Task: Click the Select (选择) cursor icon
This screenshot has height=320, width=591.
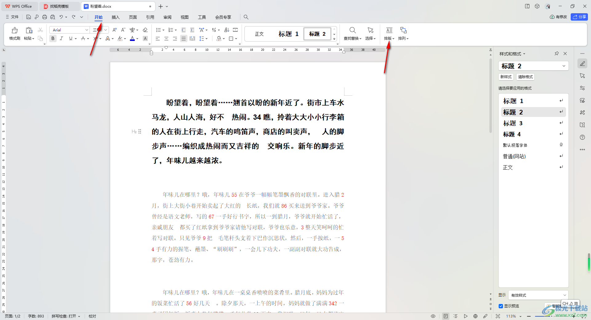Action: coord(370,30)
